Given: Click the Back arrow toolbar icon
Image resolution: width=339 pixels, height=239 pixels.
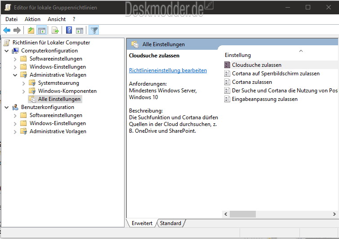Looking at the screenshot, I should pos(7,30).
